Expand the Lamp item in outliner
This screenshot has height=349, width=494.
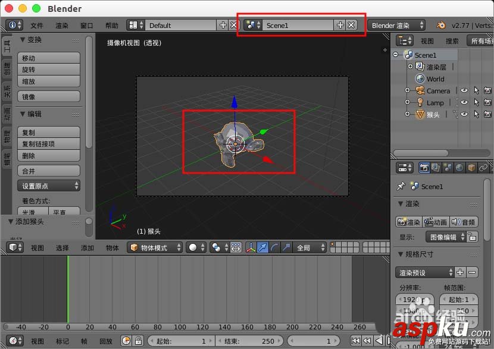[x=407, y=102]
